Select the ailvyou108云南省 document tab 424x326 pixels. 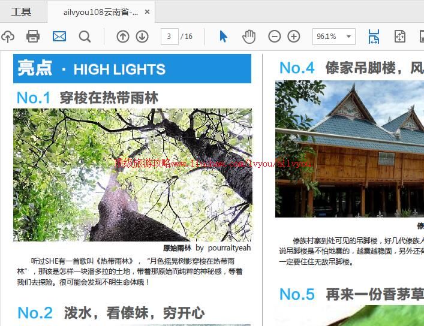point(100,12)
